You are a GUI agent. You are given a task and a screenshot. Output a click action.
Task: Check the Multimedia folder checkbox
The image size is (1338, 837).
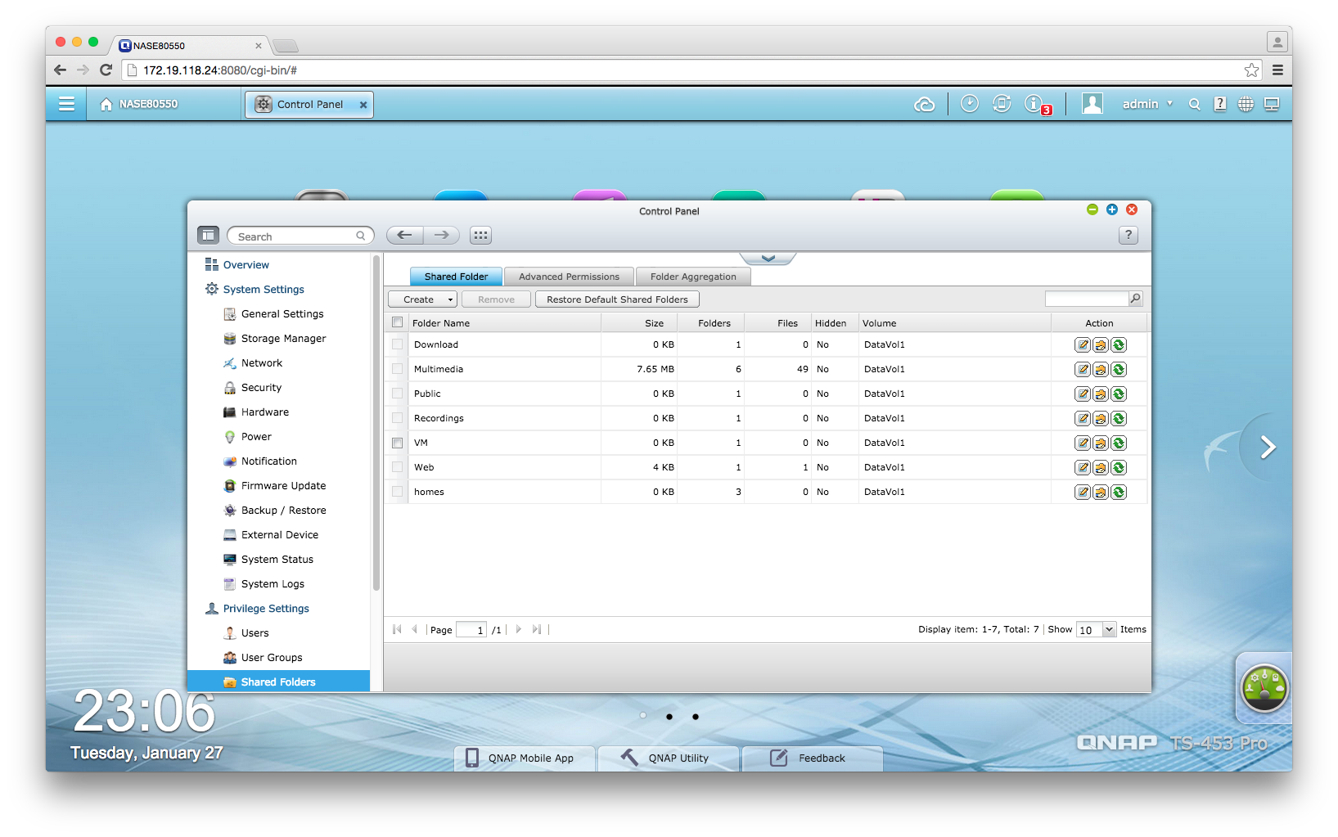coord(398,369)
